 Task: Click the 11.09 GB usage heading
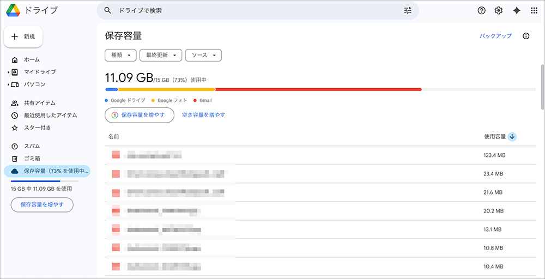[x=129, y=78]
